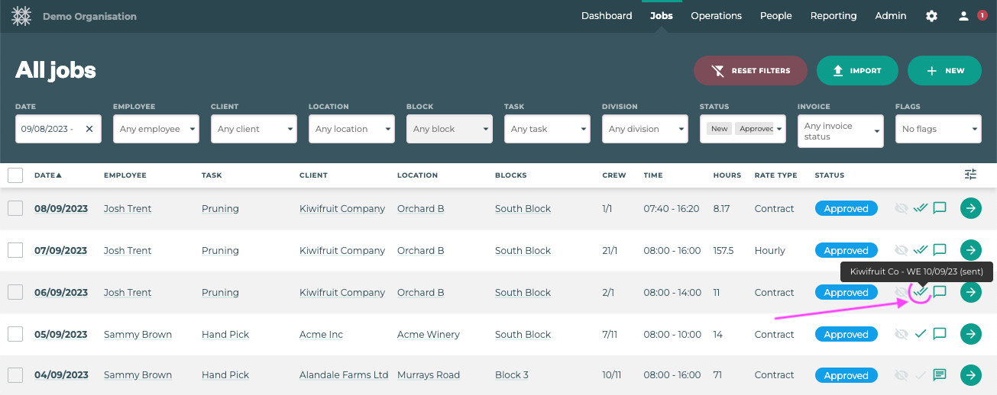Open comments for the 07/09/2023 job
This screenshot has width=997, height=395.
(940, 250)
